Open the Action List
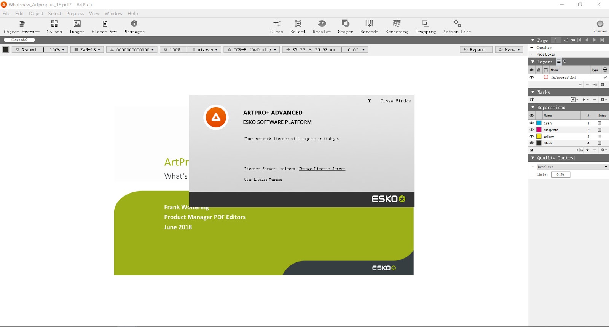 tap(457, 27)
